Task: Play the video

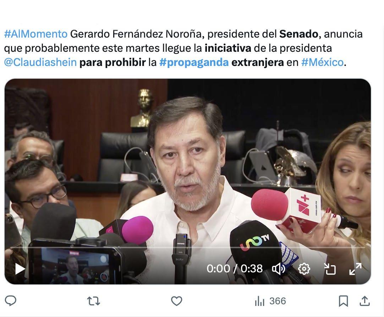Action: pyautogui.click(x=20, y=269)
